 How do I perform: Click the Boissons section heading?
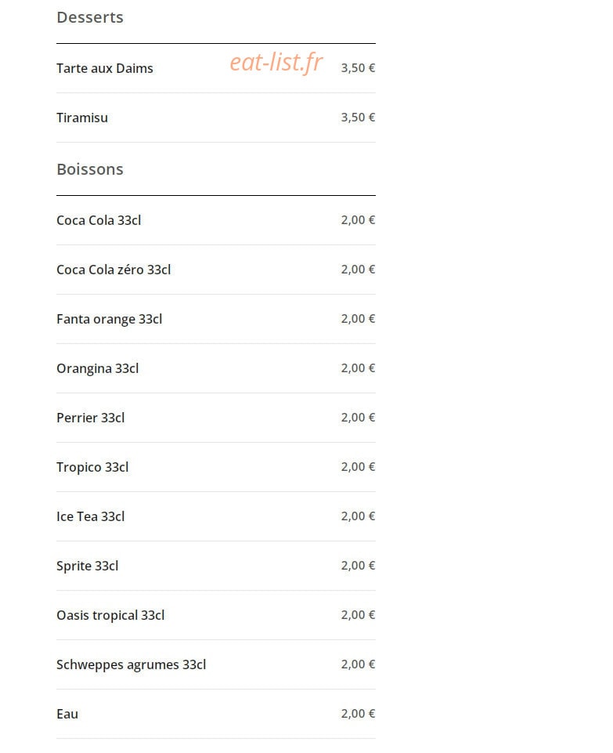[90, 169]
